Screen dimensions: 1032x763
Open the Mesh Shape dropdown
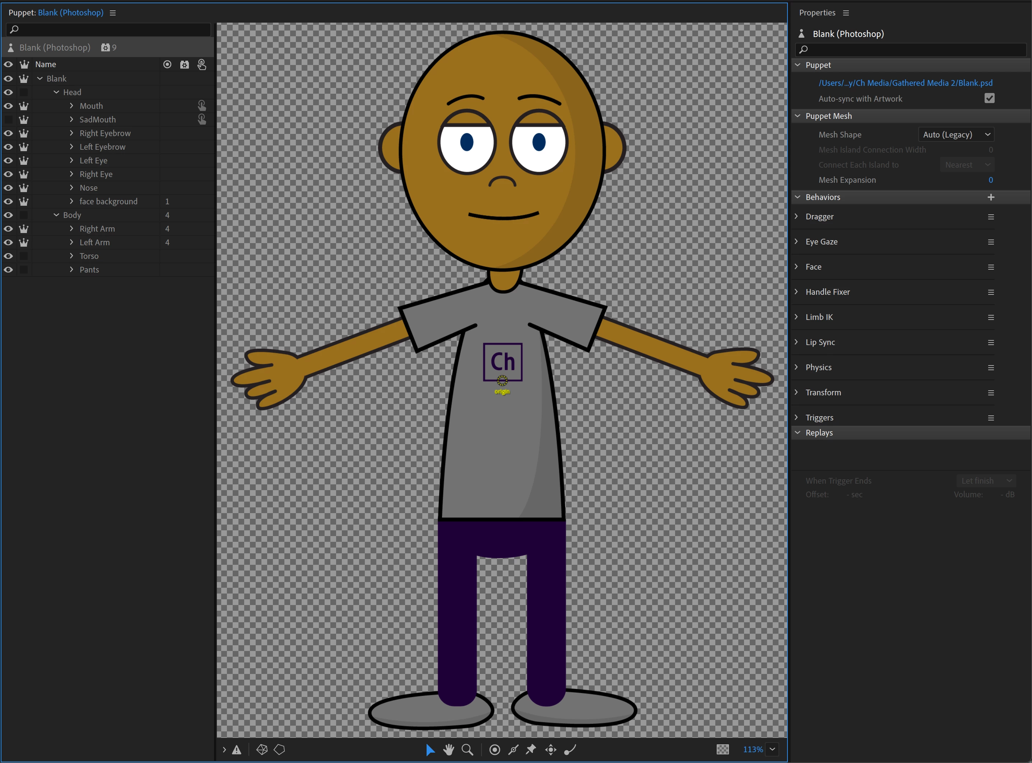(956, 134)
